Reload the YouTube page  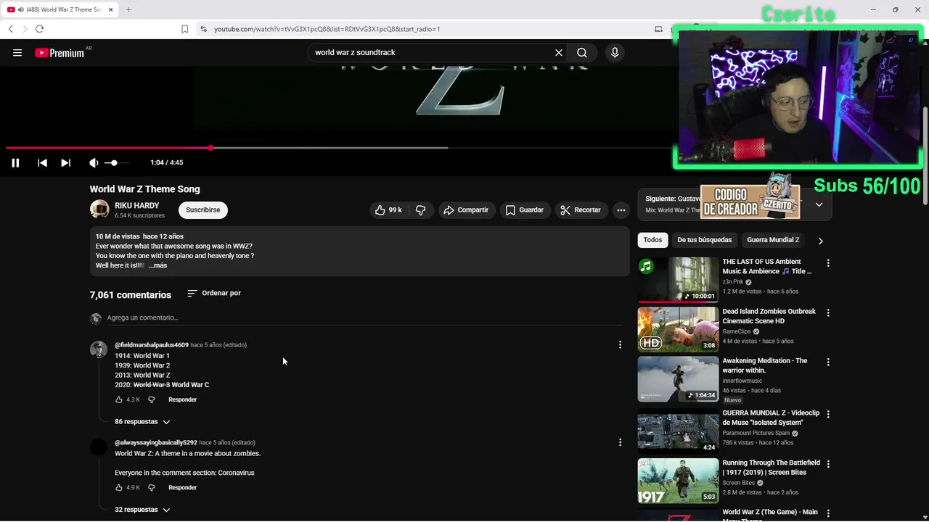pos(39,29)
